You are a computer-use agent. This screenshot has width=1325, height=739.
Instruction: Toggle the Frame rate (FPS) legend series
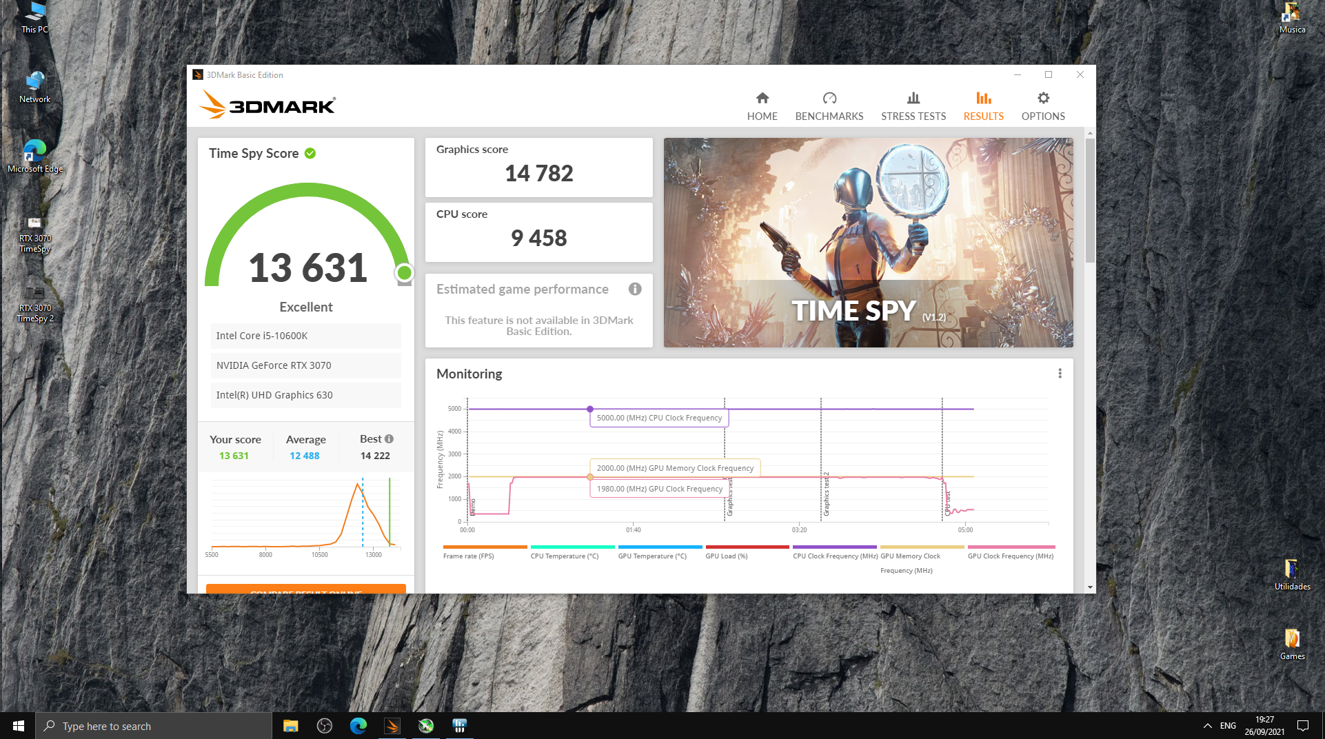click(x=485, y=552)
